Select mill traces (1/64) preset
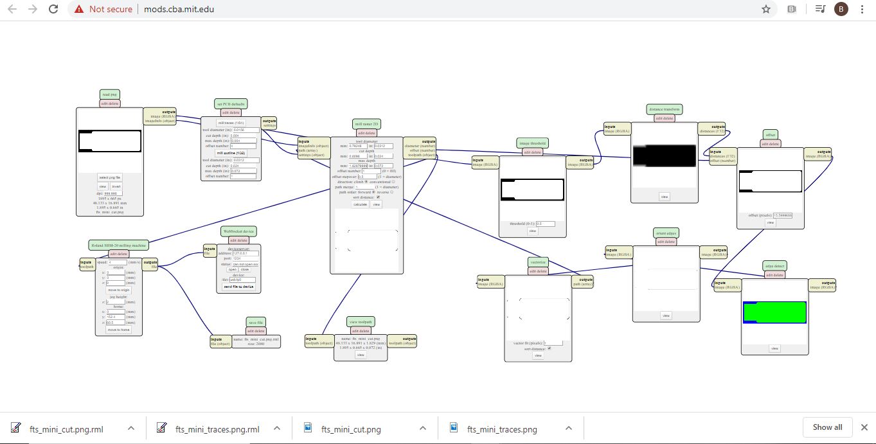Viewport: 876px width, 444px height. [x=231, y=123]
